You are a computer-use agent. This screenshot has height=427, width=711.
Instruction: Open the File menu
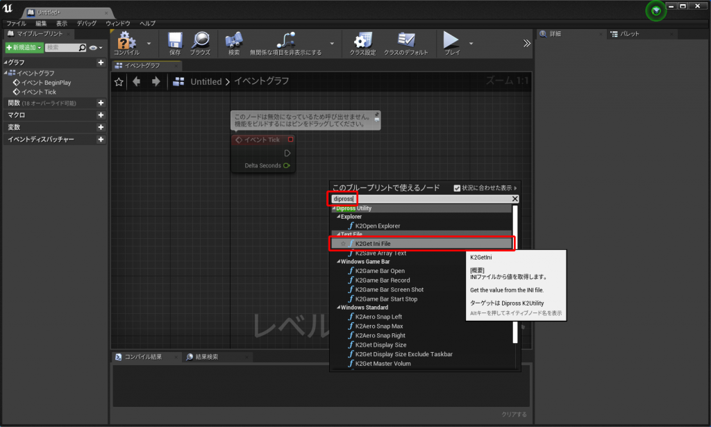pyautogui.click(x=17, y=24)
